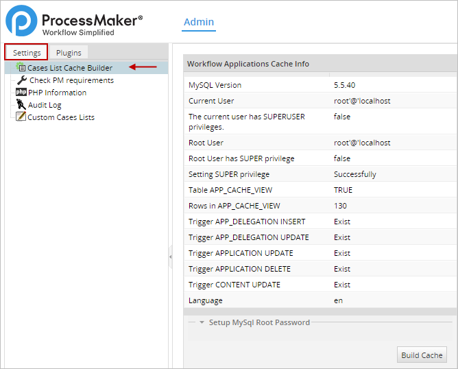Open the Admin top menu tab
This screenshot has width=458, height=369.
[199, 22]
